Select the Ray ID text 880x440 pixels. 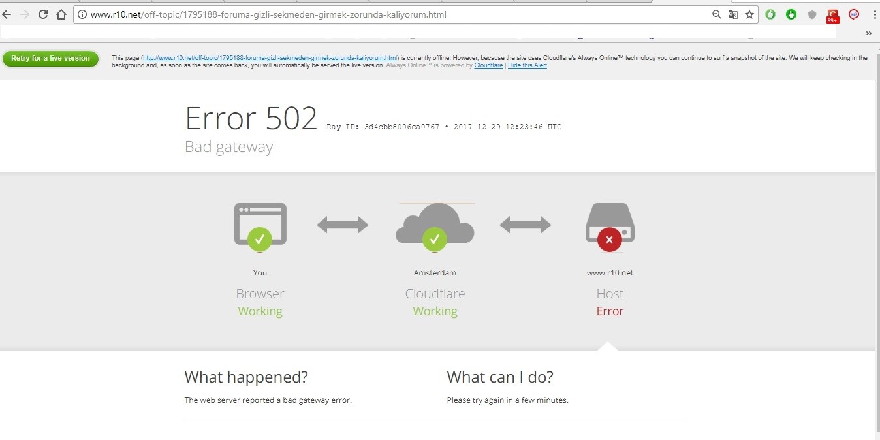tap(444, 127)
